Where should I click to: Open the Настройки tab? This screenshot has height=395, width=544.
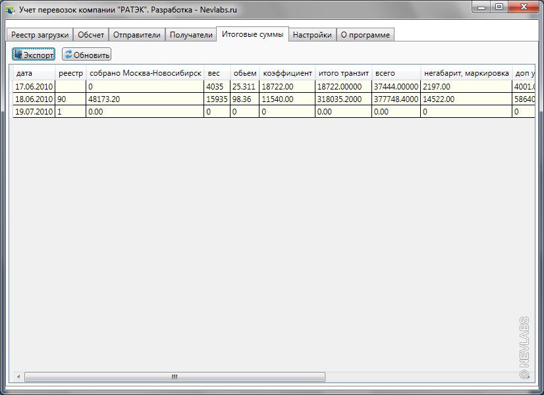pyautogui.click(x=312, y=35)
